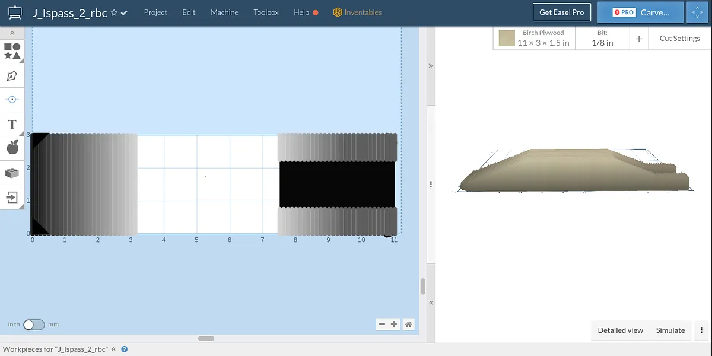The height and width of the screenshot is (356, 712).
Task: Choose the drill point target tool
Action: coord(12,100)
